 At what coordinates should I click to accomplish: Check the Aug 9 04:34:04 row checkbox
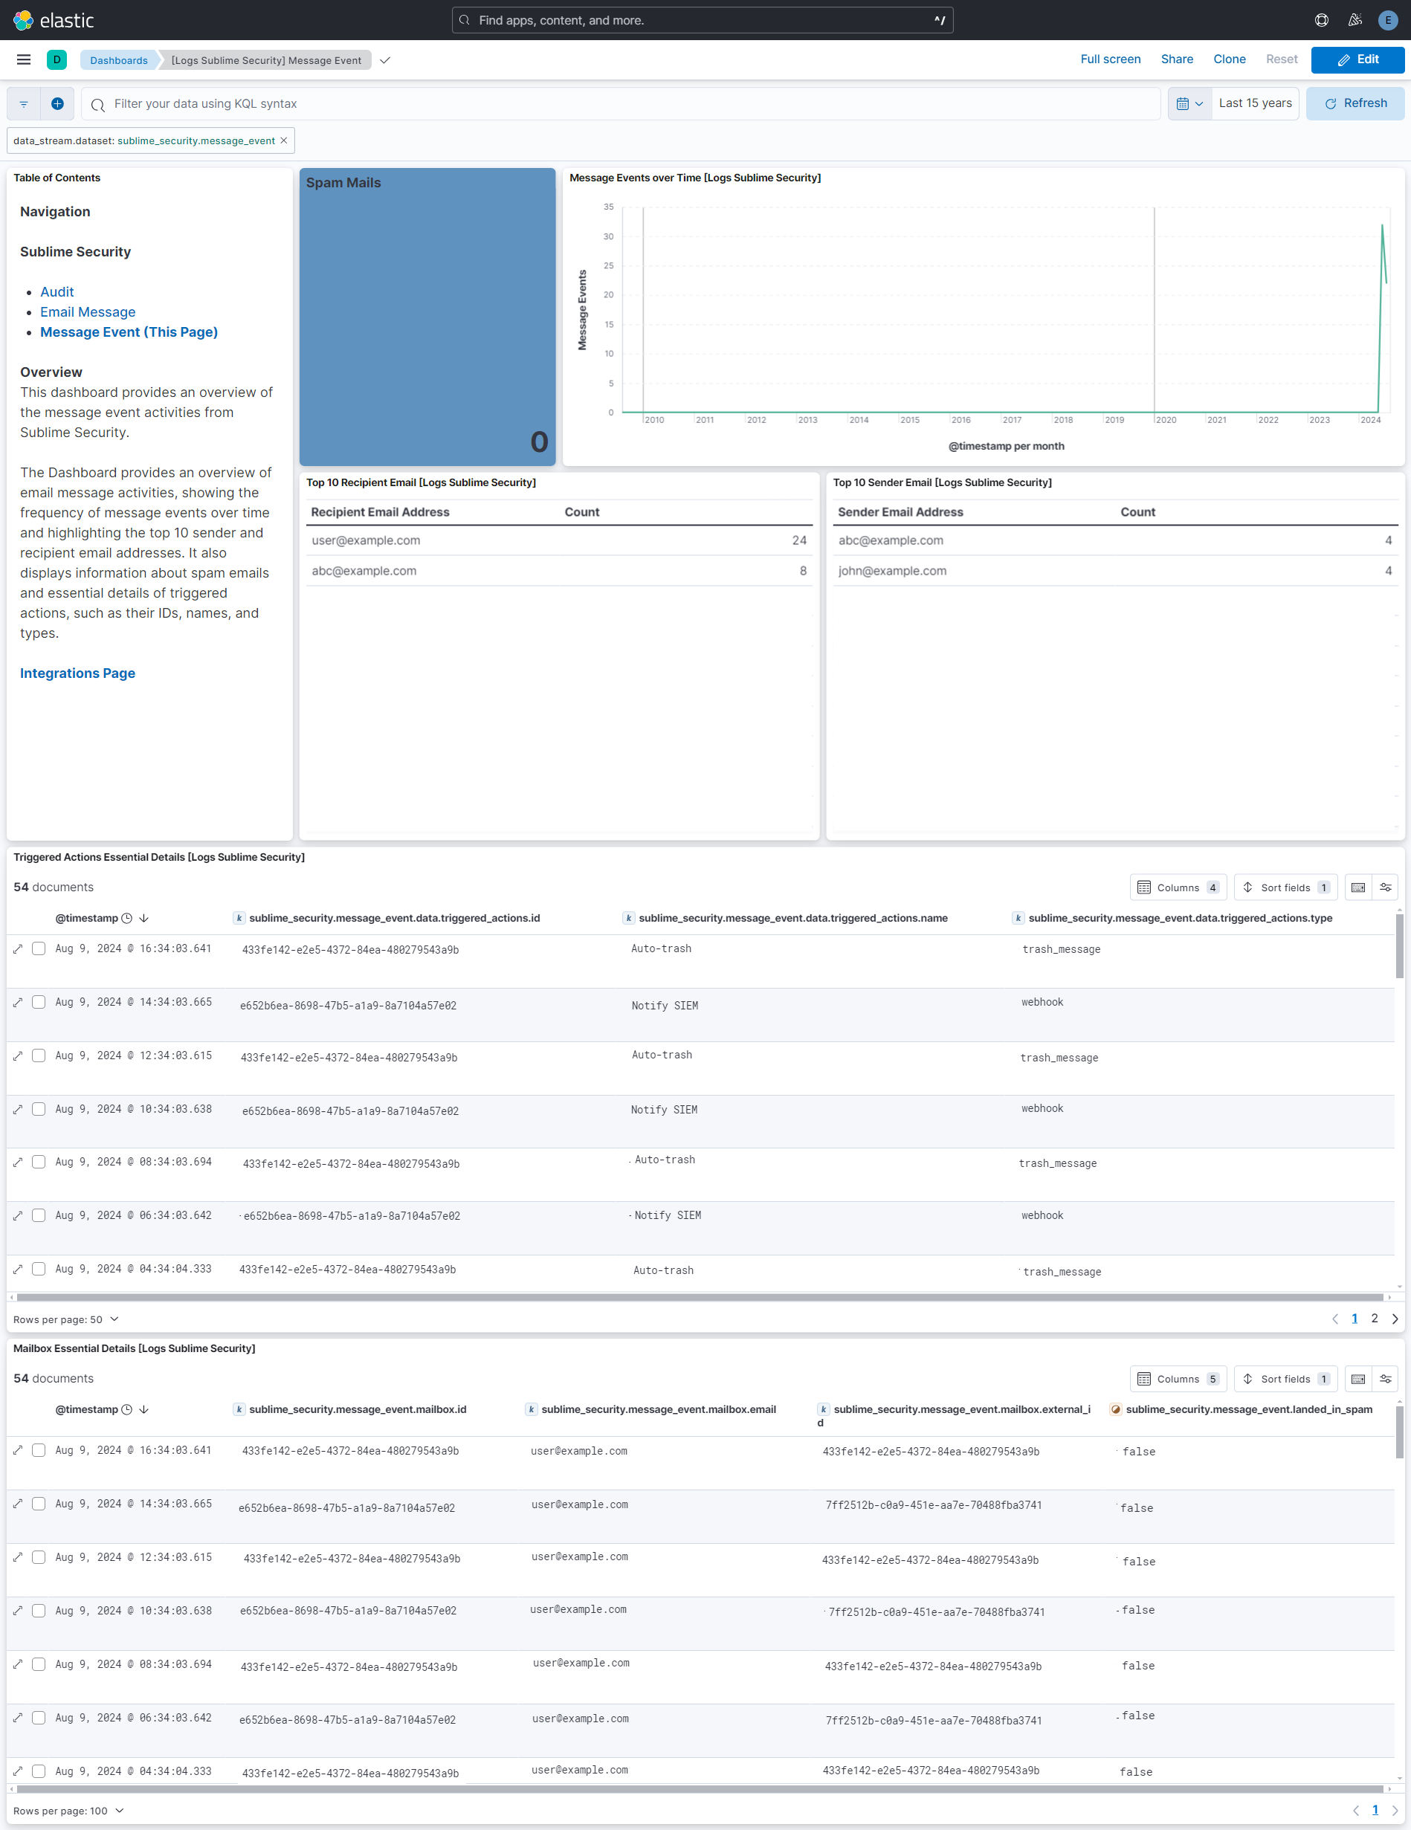[39, 1269]
